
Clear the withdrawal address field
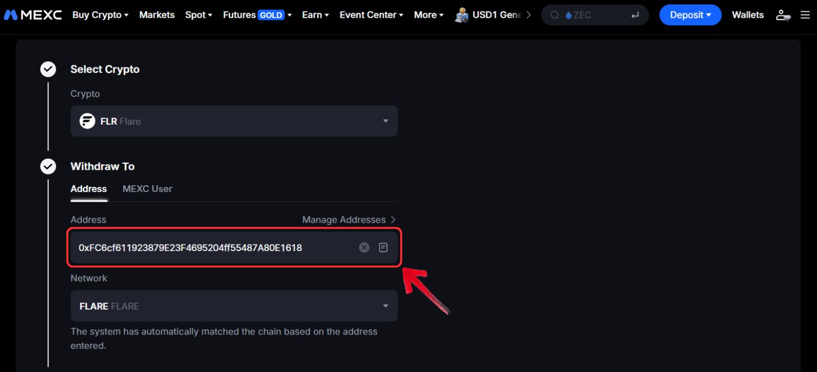(x=364, y=247)
